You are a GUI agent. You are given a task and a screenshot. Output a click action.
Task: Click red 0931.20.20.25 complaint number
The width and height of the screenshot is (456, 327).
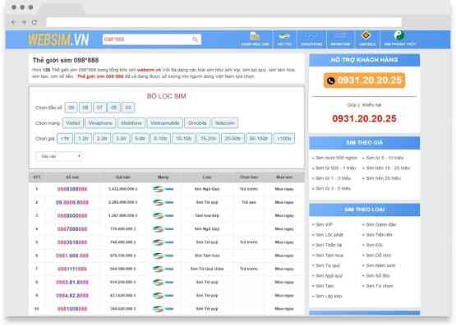click(x=364, y=118)
